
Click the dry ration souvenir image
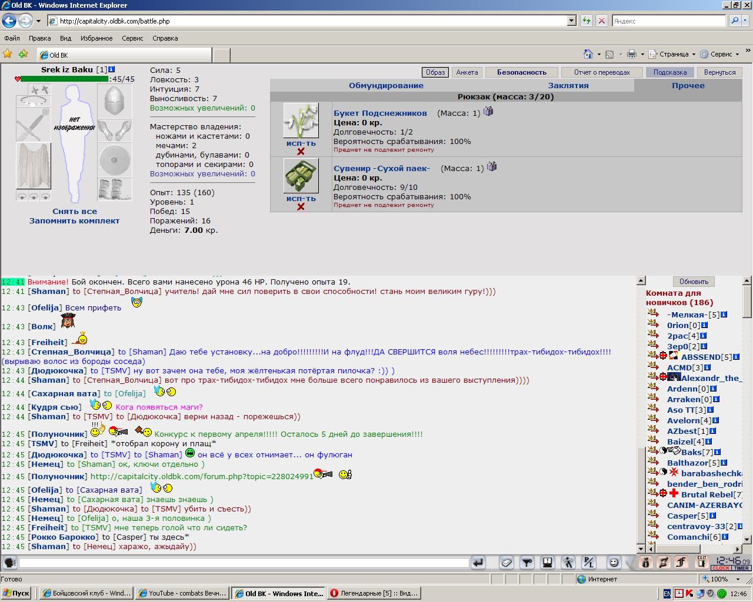tap(301, 175)
